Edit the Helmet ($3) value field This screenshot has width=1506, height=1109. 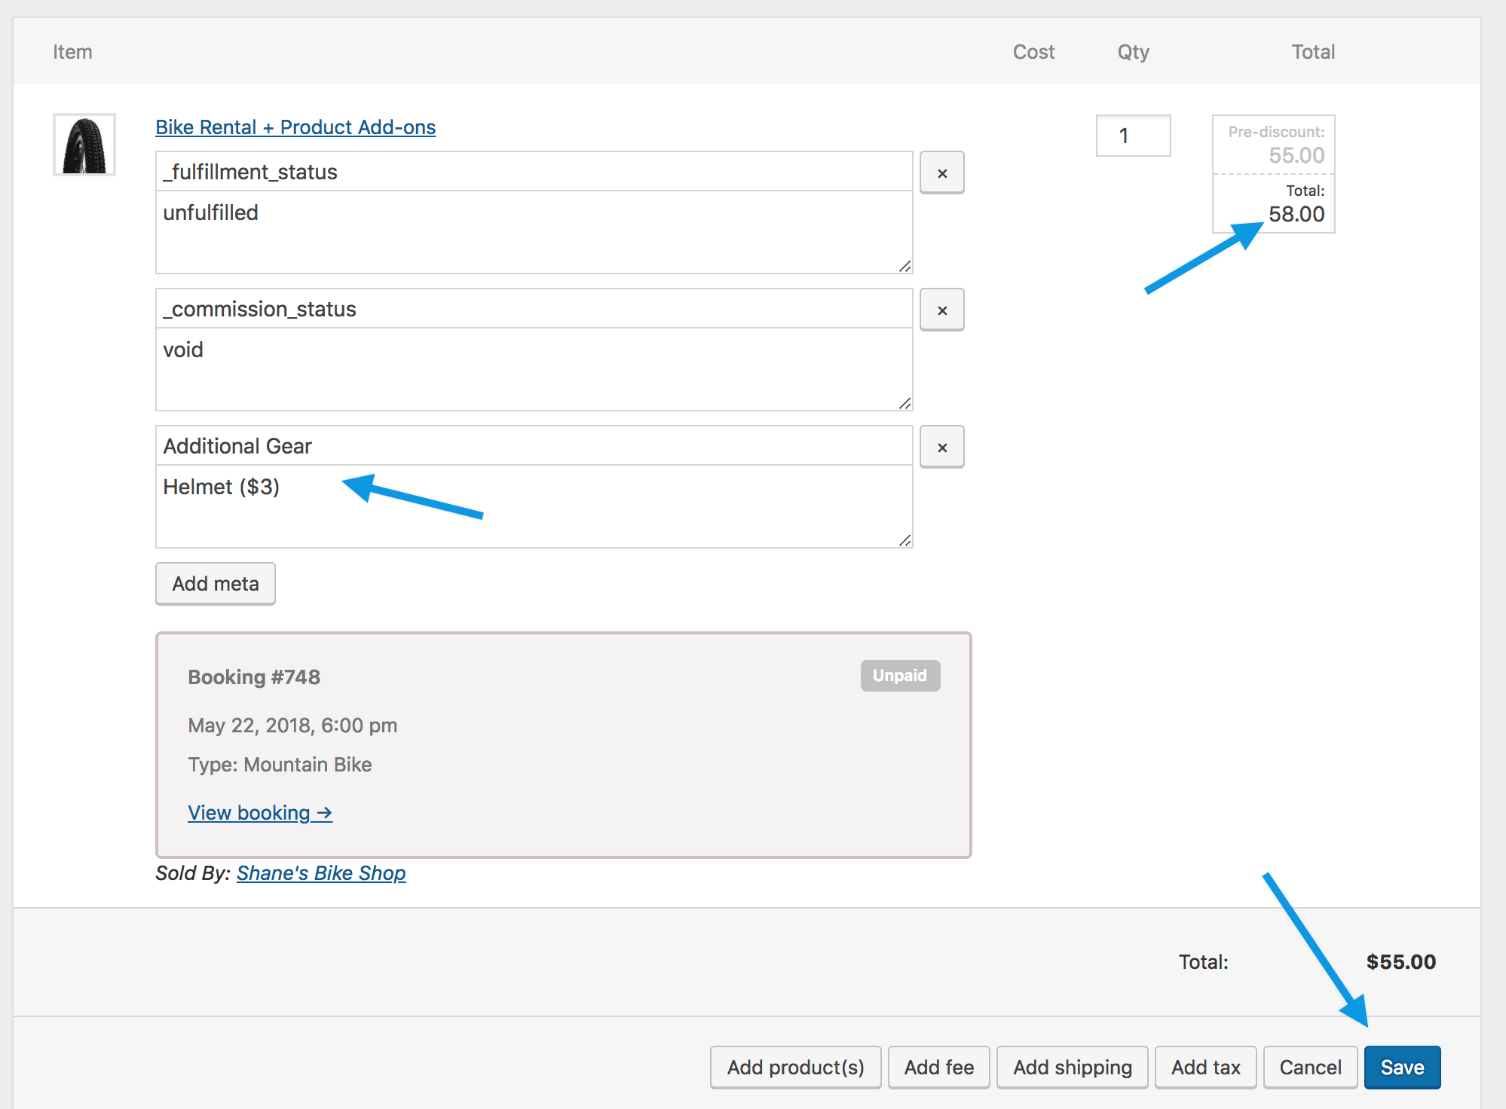click(534, 501)
